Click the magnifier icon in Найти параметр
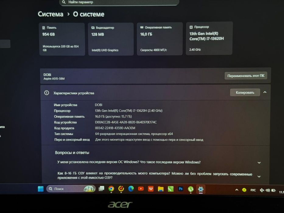Screen dimensions: 284x213 (64, 2)
